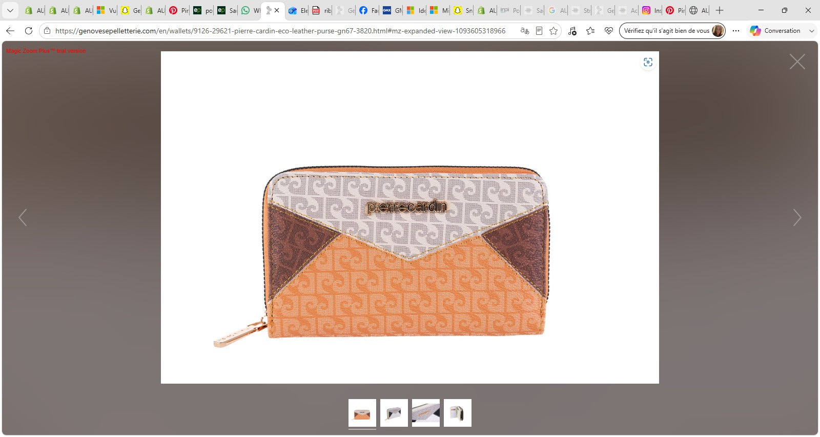
Task: Click the address bar URL field
Action: (x=280, y=31)
